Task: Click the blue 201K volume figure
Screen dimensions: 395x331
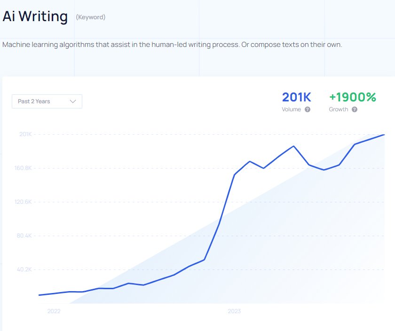Action: 296,97
